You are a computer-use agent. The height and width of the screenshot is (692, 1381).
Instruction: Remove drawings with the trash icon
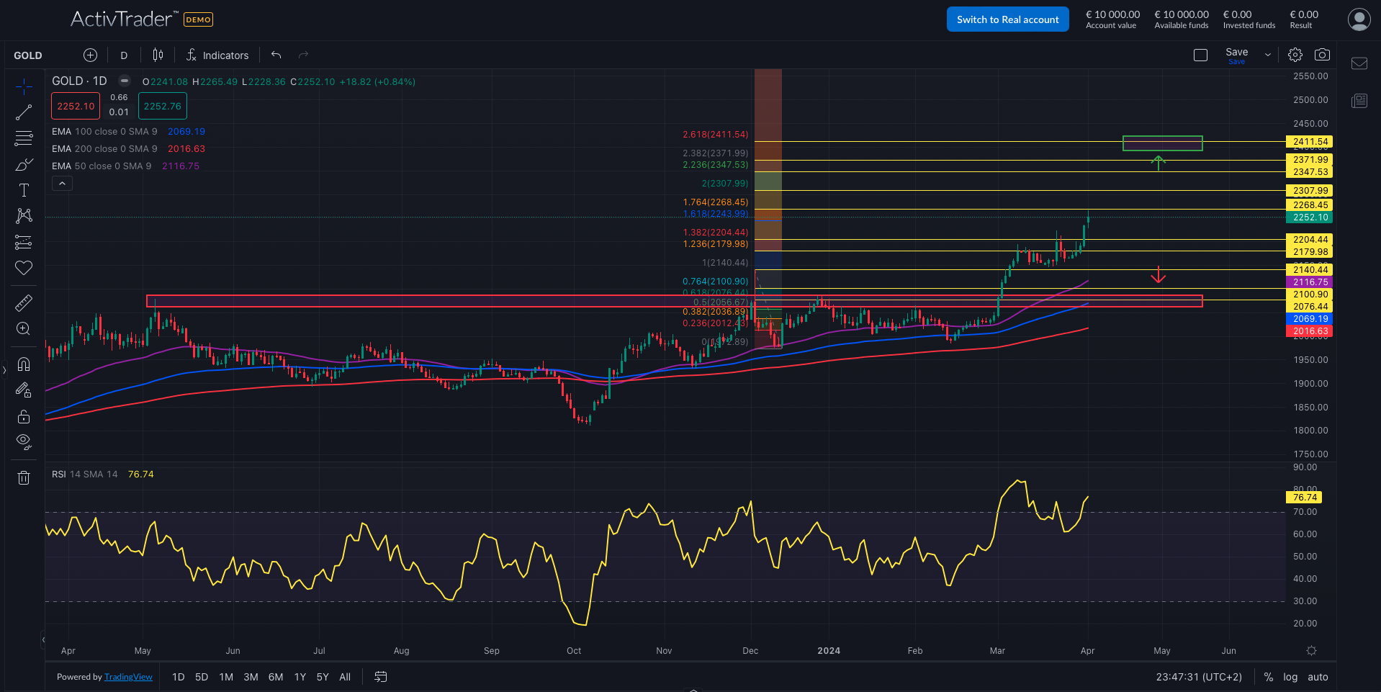(x=24, y=477)
